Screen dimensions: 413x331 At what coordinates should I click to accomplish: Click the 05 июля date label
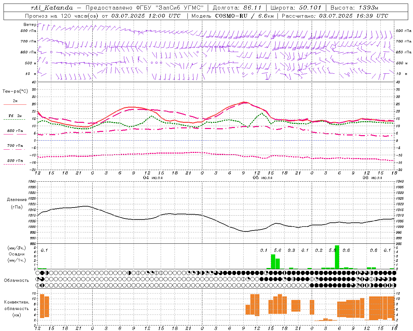(262, 178)
